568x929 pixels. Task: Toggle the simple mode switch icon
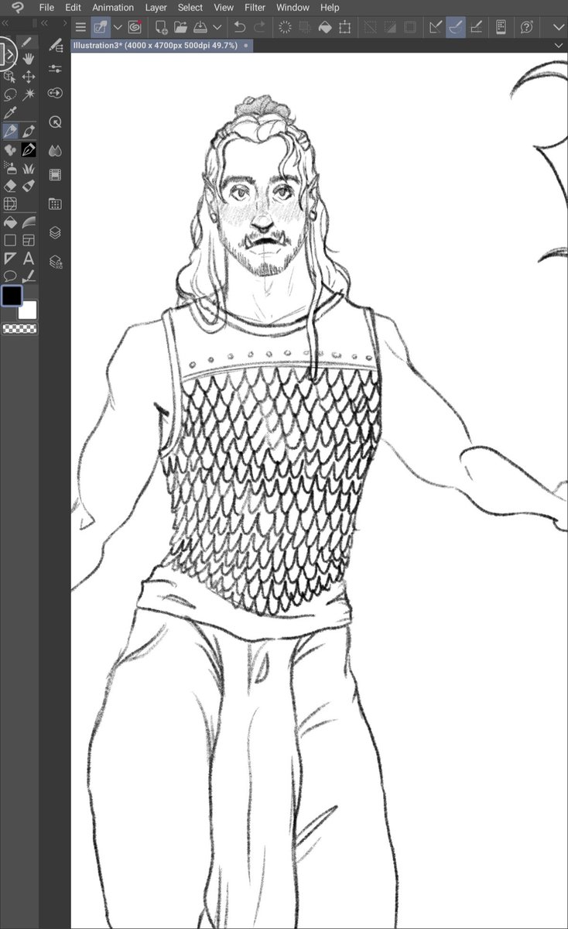[x=101, y=27]
